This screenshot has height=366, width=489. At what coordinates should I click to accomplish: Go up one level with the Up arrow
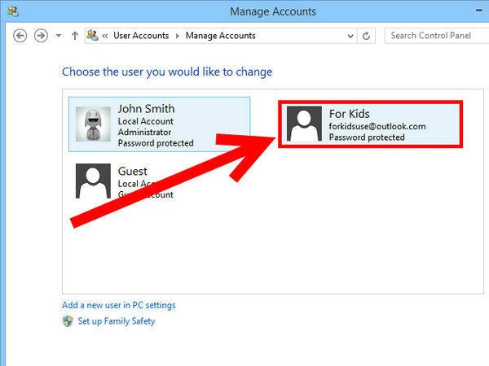pyautogui.click(x=75, y=36)
